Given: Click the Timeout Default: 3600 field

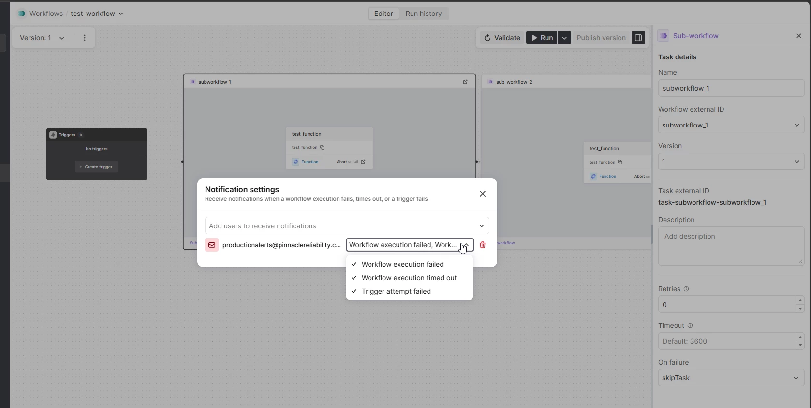Looking at the screenshot, I should tap(727, 341).
